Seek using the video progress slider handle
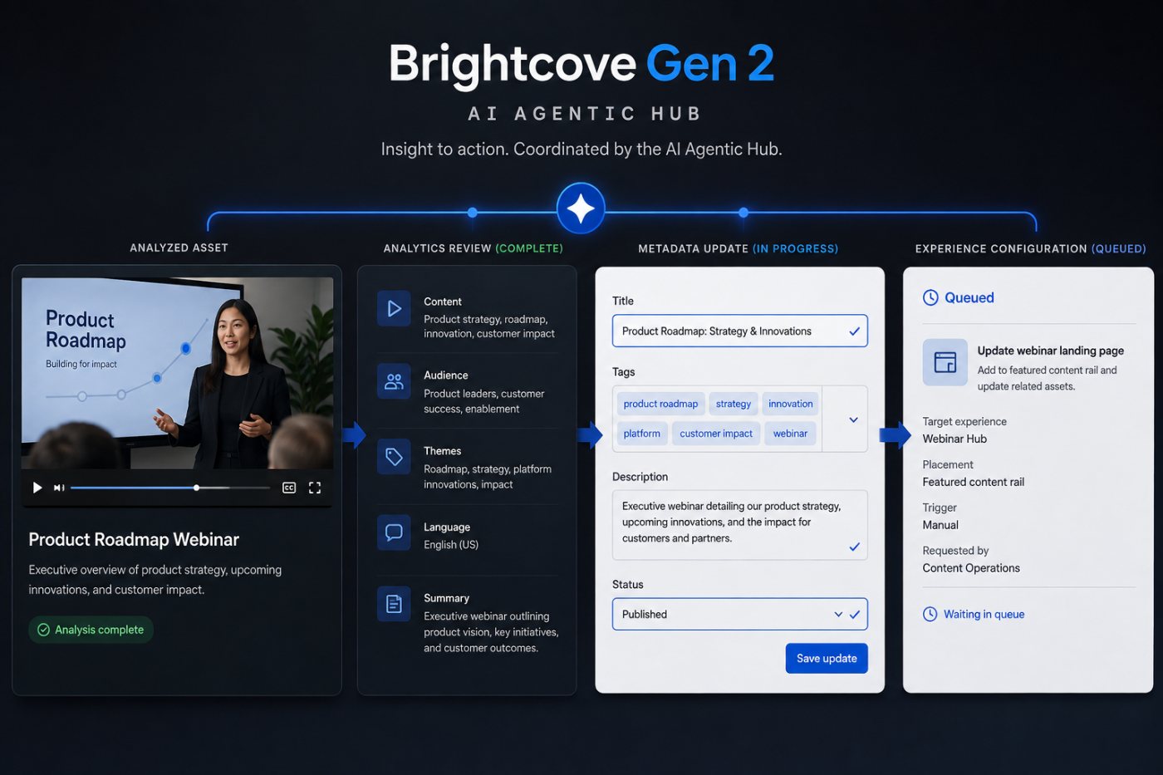1163x775 pixels. pos(196,488)
